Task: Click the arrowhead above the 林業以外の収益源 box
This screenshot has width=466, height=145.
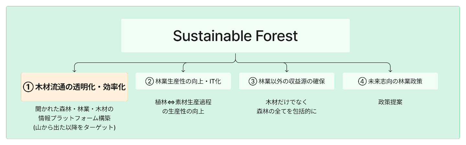Action: pos(287,70)
